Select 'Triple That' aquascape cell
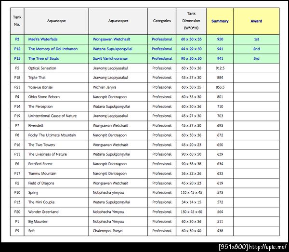The height and width of the screenshot is (252, 289). coord(56,78)
